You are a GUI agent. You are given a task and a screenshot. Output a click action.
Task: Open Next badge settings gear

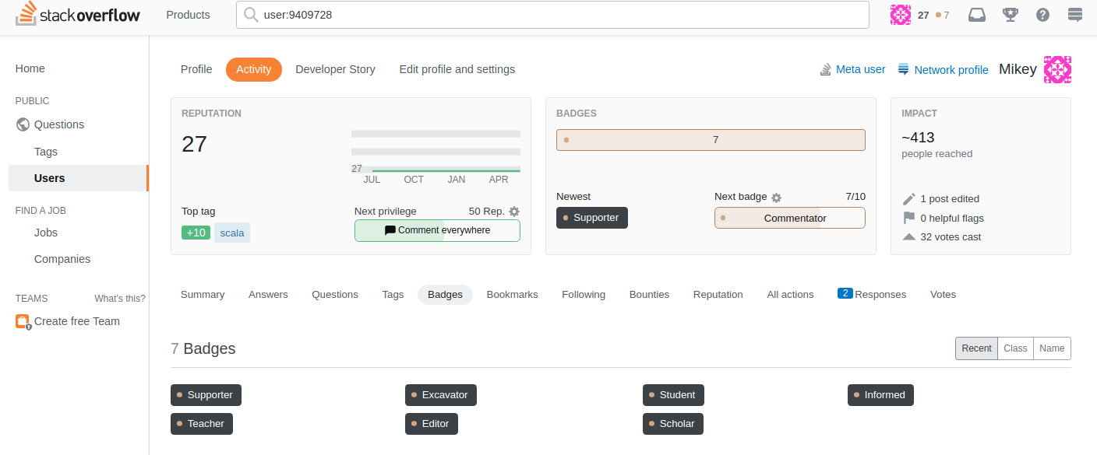(776, 197)
